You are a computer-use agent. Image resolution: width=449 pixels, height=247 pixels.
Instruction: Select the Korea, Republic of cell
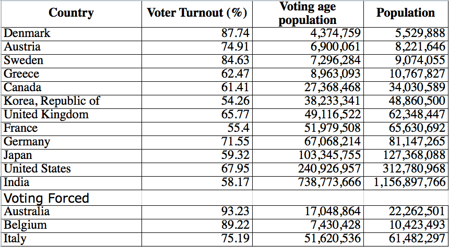tap(52, 101)
